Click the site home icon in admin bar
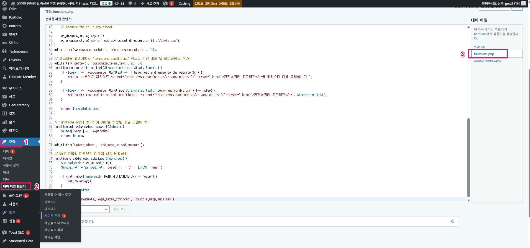Viewport: 530px width, 248px height. [x=13, y=3]
